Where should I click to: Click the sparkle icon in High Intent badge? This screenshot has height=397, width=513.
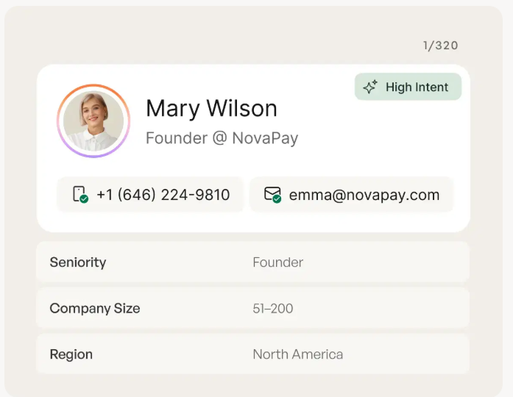(x=370, y=87)
